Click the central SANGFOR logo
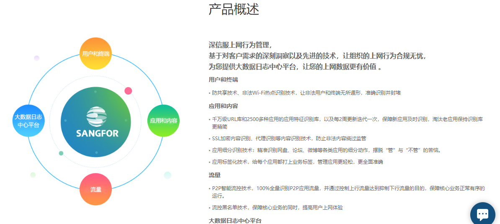 [x=97, y=122]
